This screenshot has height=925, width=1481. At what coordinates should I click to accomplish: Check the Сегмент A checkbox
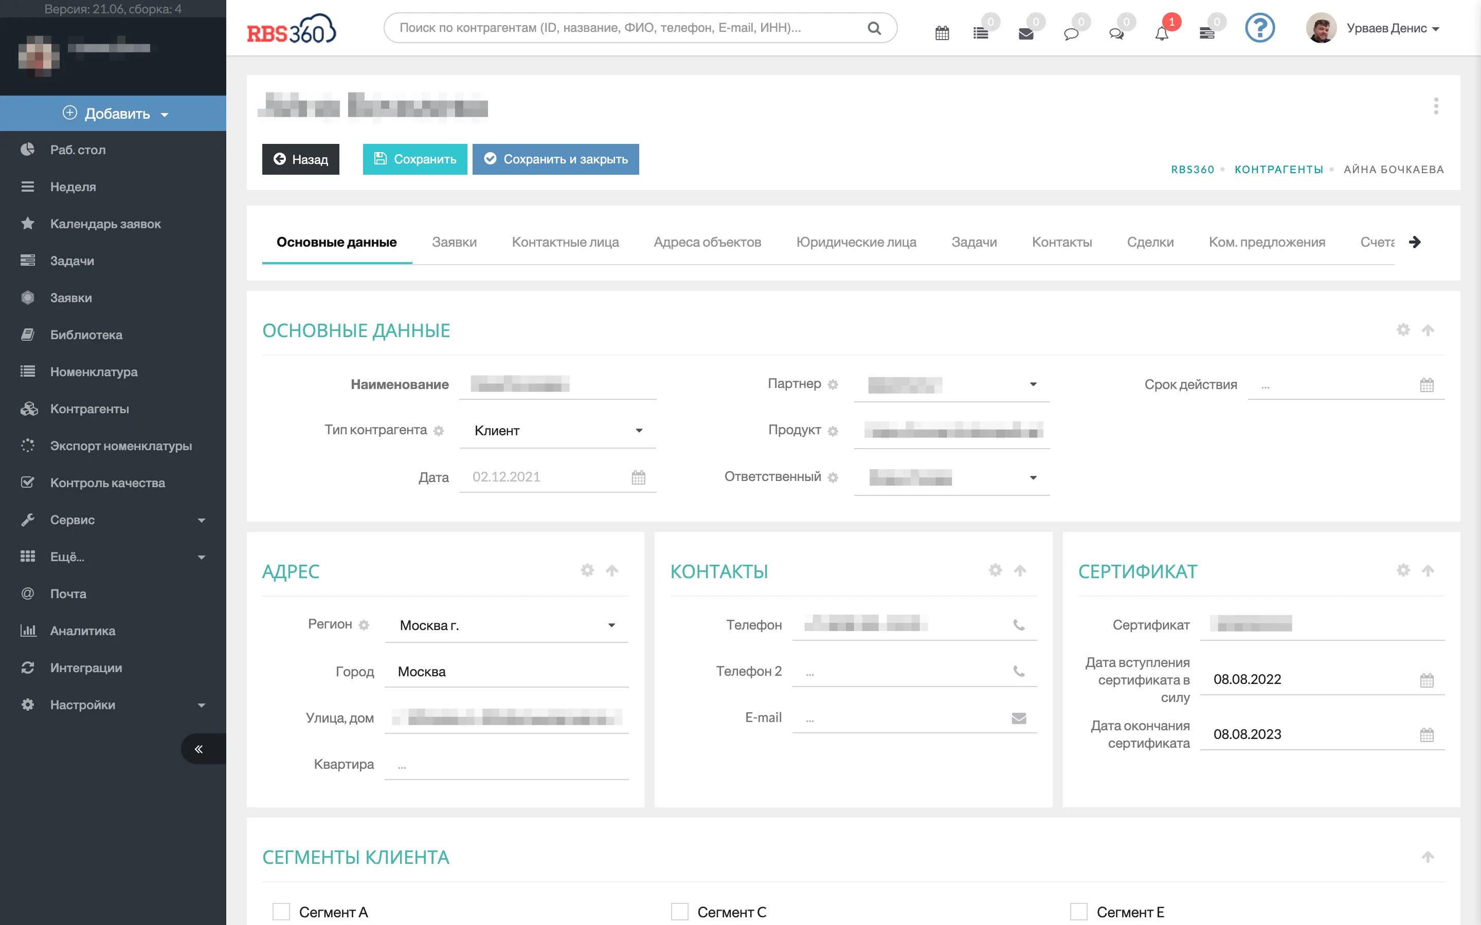tap(281, 912)
